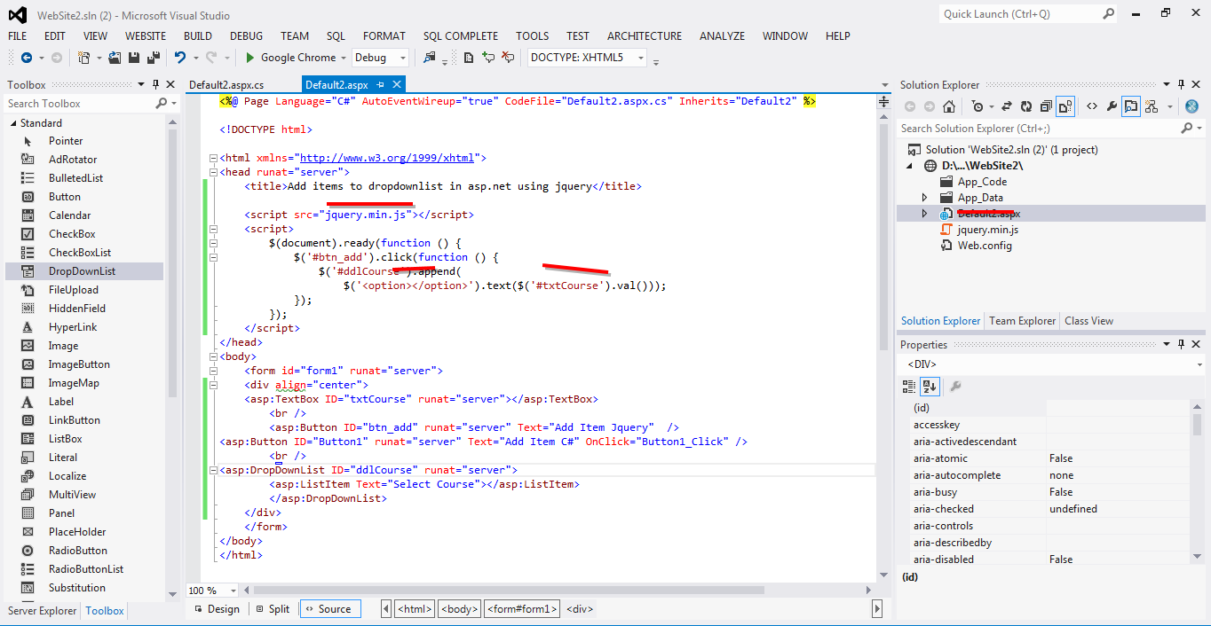Select Web.config in Solution Explorer
This screenshot has width=1211, height=626.
(x=984, y=246)
